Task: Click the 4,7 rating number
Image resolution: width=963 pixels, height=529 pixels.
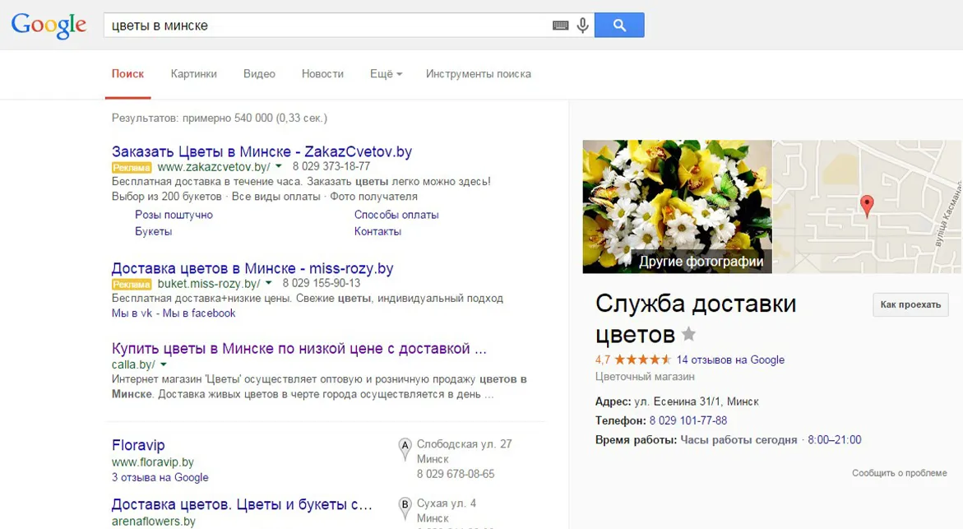Action: 603,360
